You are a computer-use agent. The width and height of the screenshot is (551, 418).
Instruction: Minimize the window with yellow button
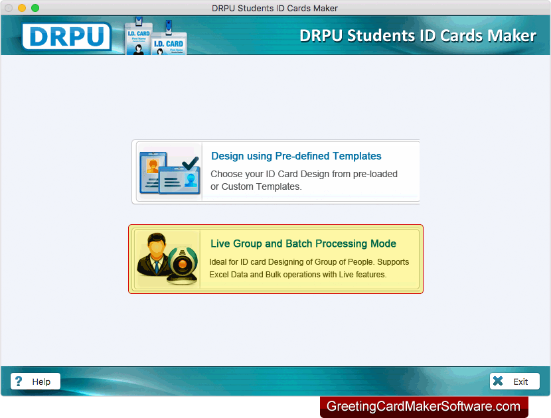[22, 8]
